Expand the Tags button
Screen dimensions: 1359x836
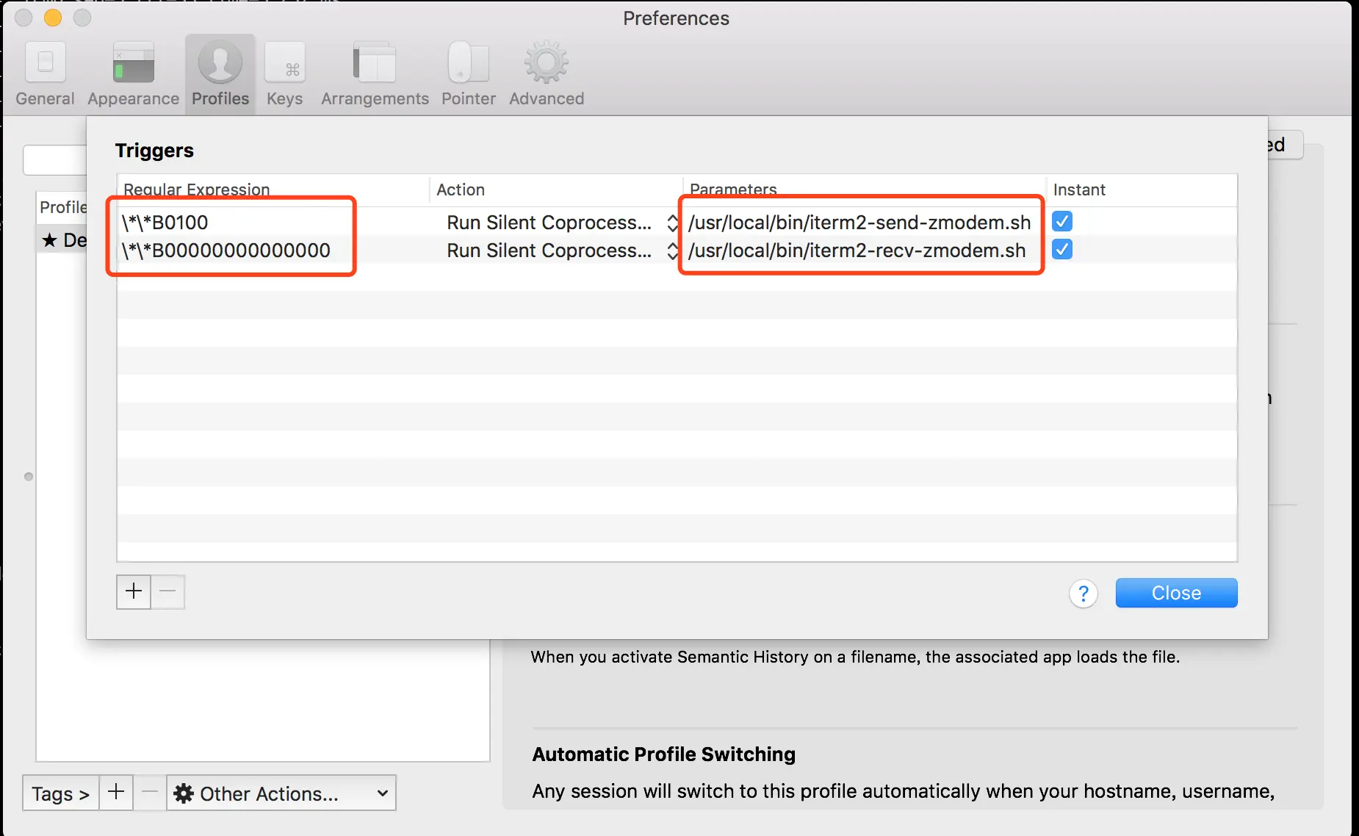[x=60, y=793]
